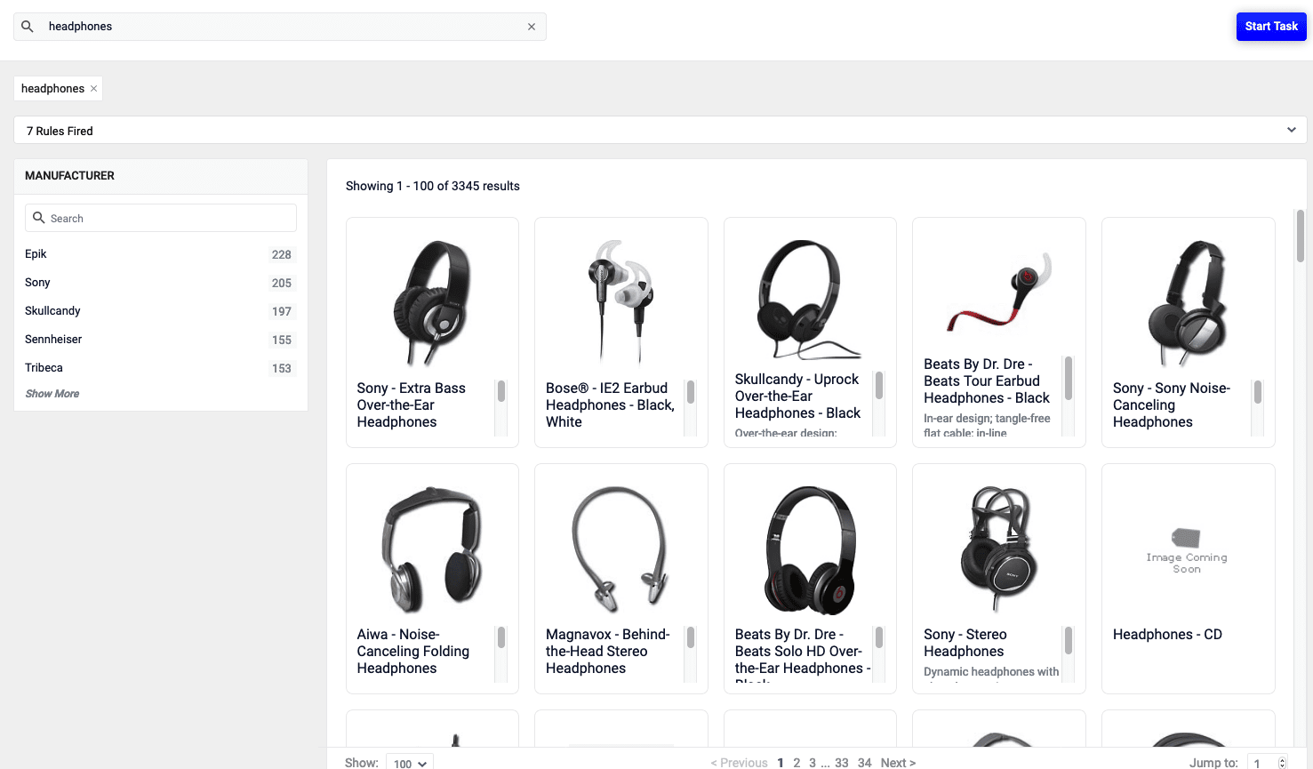Image resolution: width=1313 pixels, height=769 pixels.
Task: Go to results page 2
Action: tap(797, 763)
